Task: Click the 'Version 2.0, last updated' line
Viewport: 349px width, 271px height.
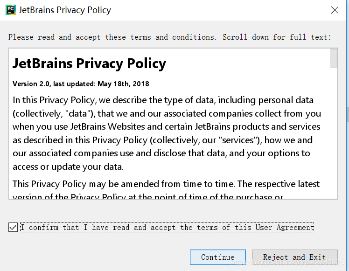Action: 81,84
